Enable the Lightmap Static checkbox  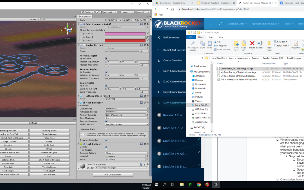pyautogui.click(x=106, y=129)
